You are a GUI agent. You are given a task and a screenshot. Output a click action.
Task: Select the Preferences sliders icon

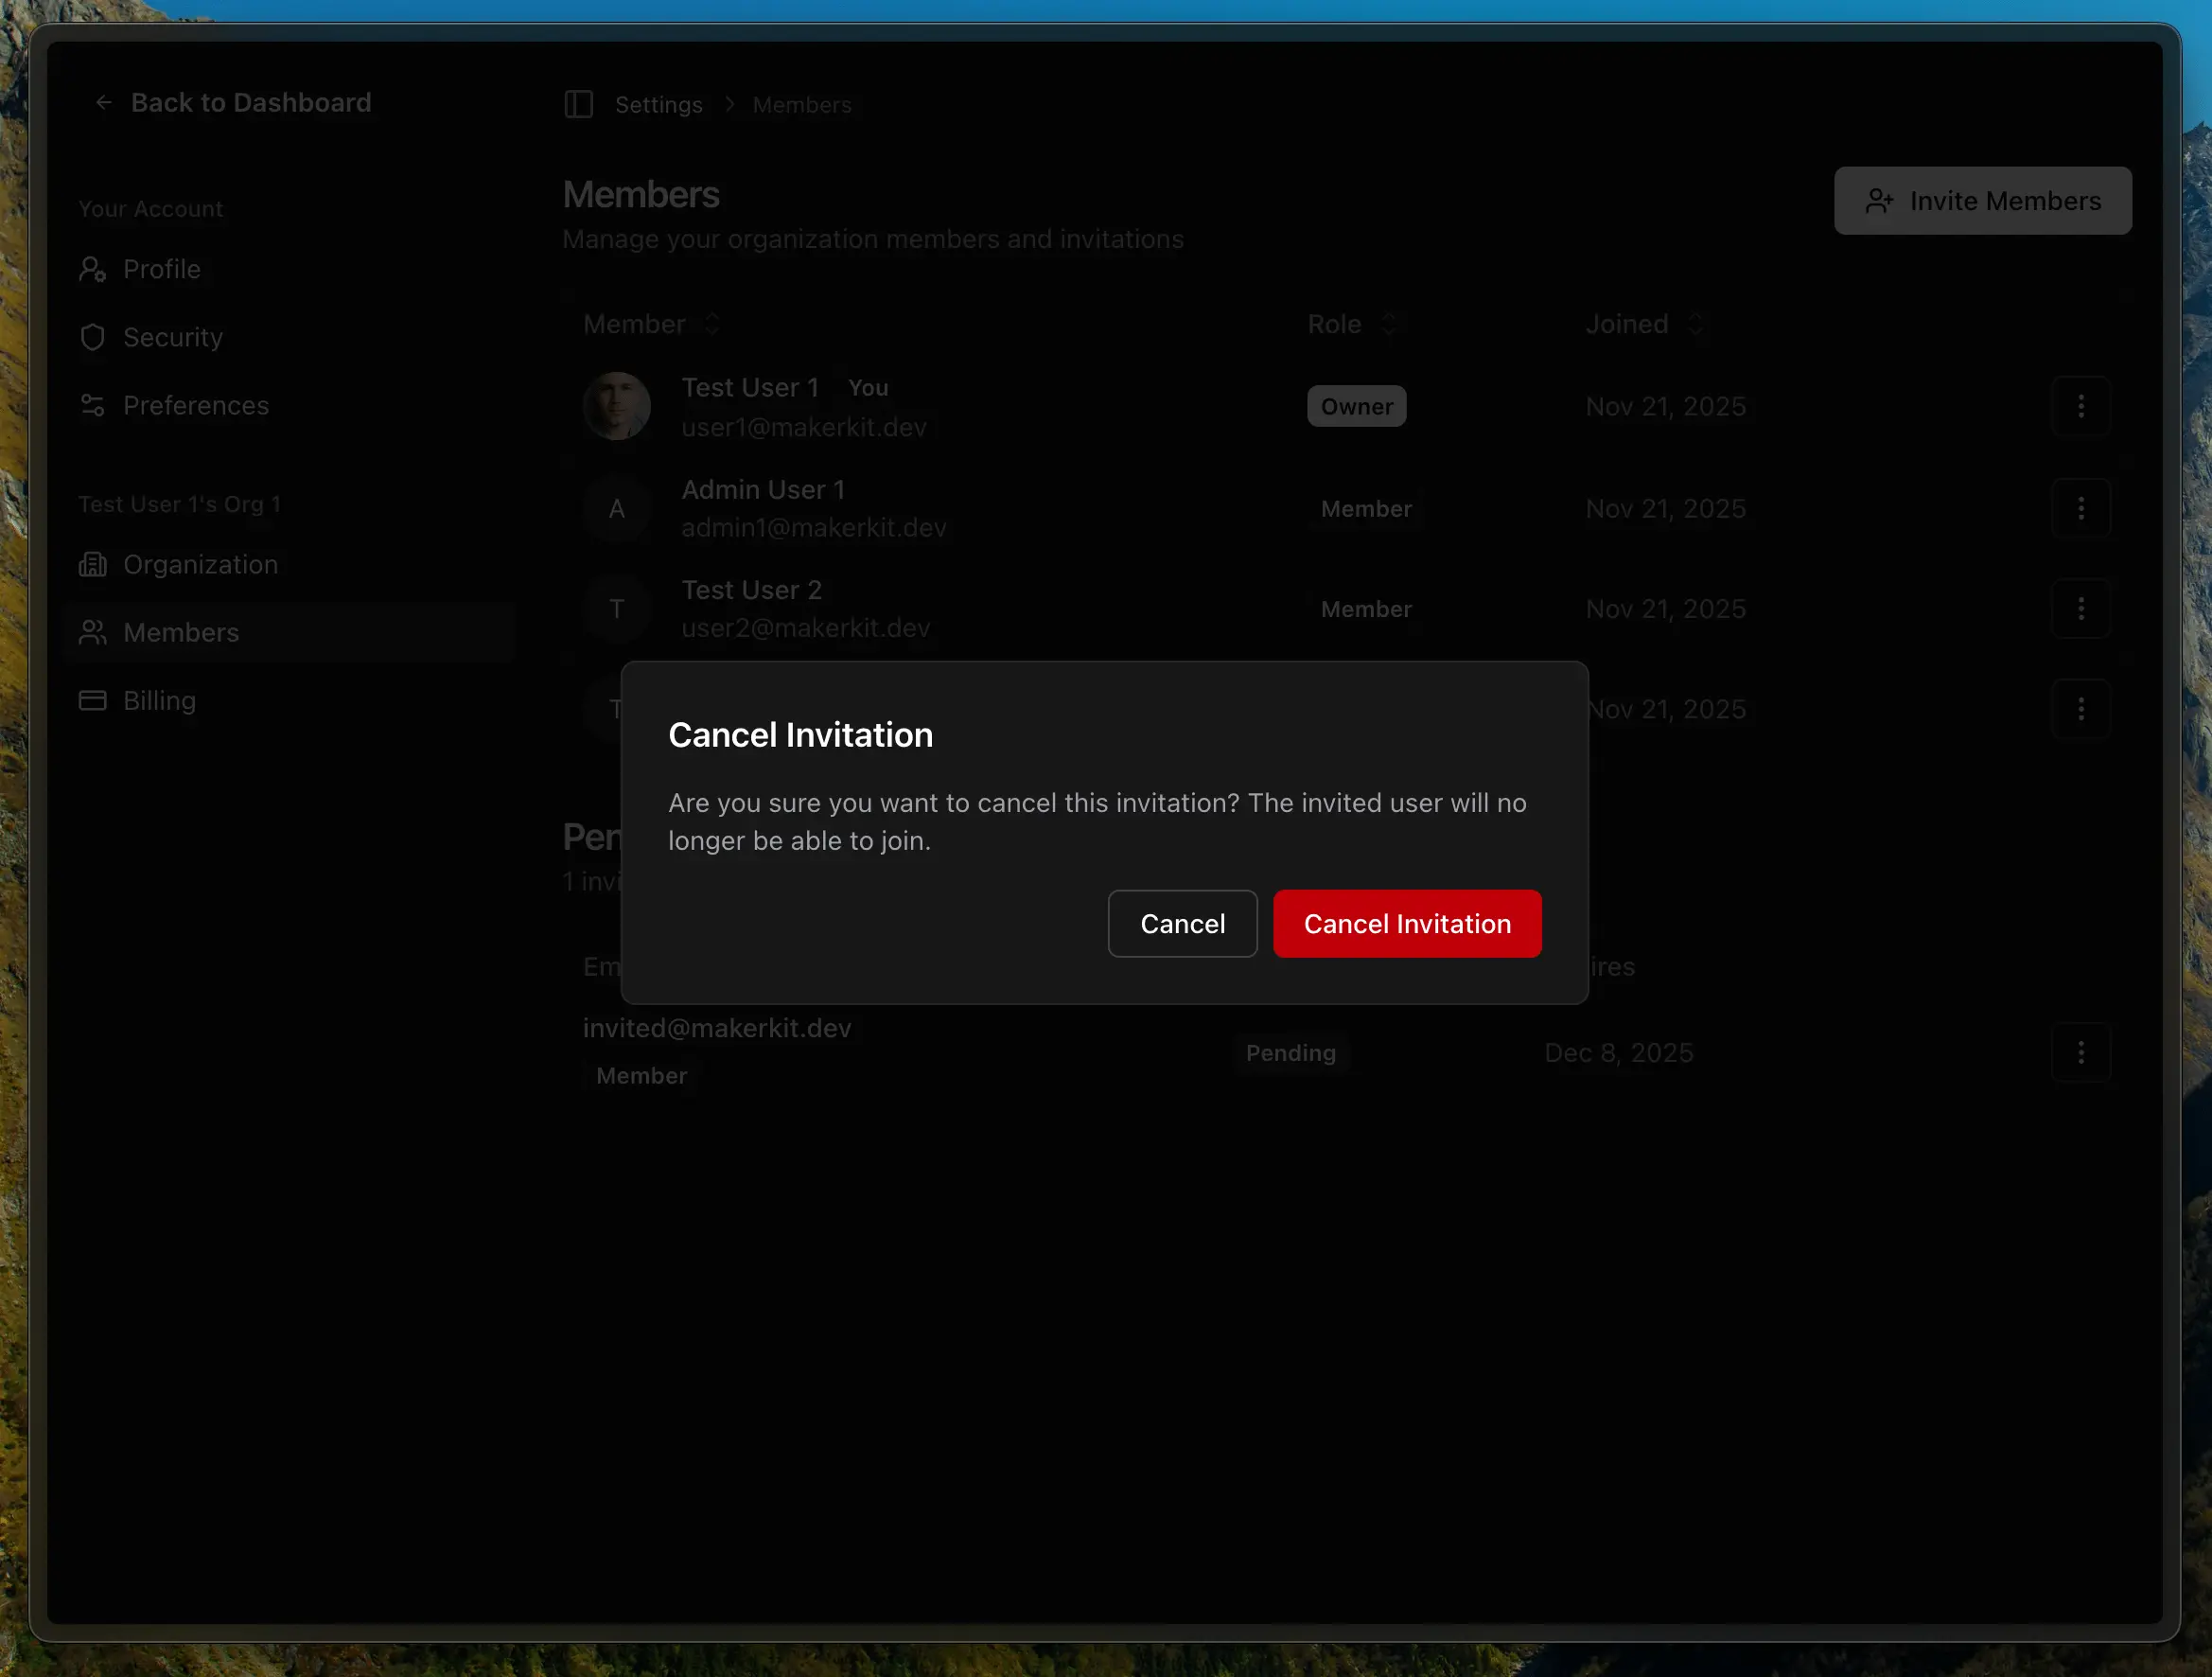[x=93, y=405]
